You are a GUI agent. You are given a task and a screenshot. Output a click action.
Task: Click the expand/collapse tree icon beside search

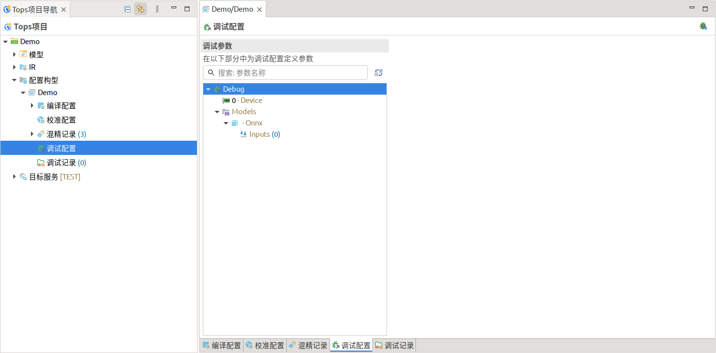[379, 73]
